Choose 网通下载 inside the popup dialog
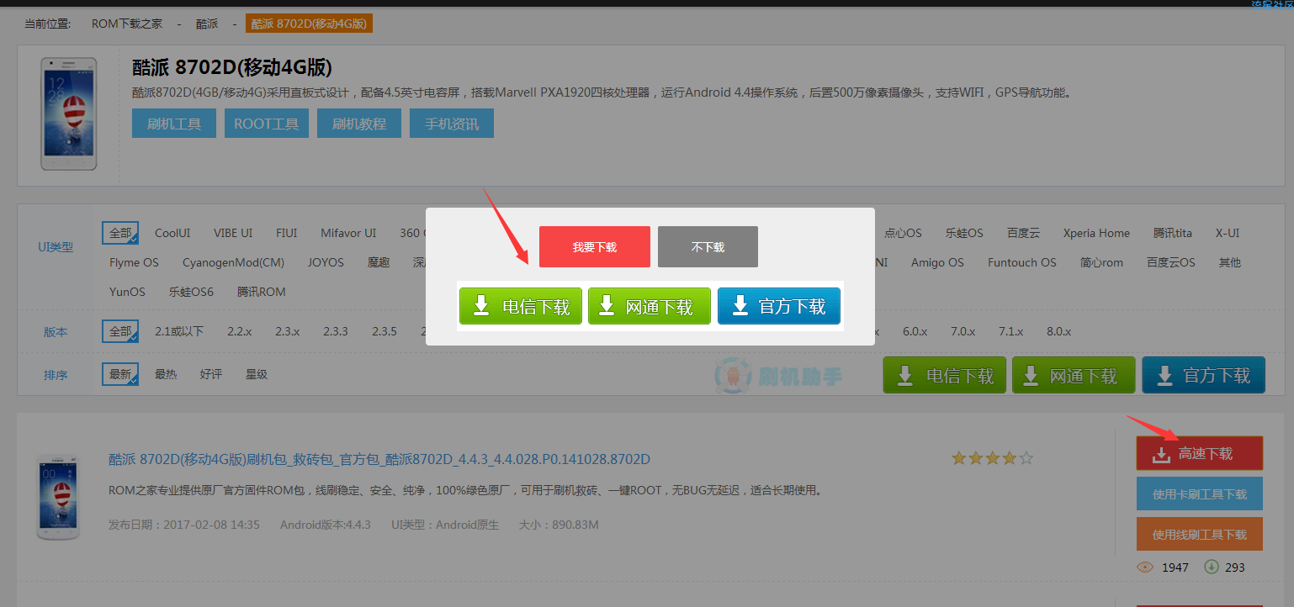The width and height of the screenshot is (1294, 607). (x=650, y=306)
